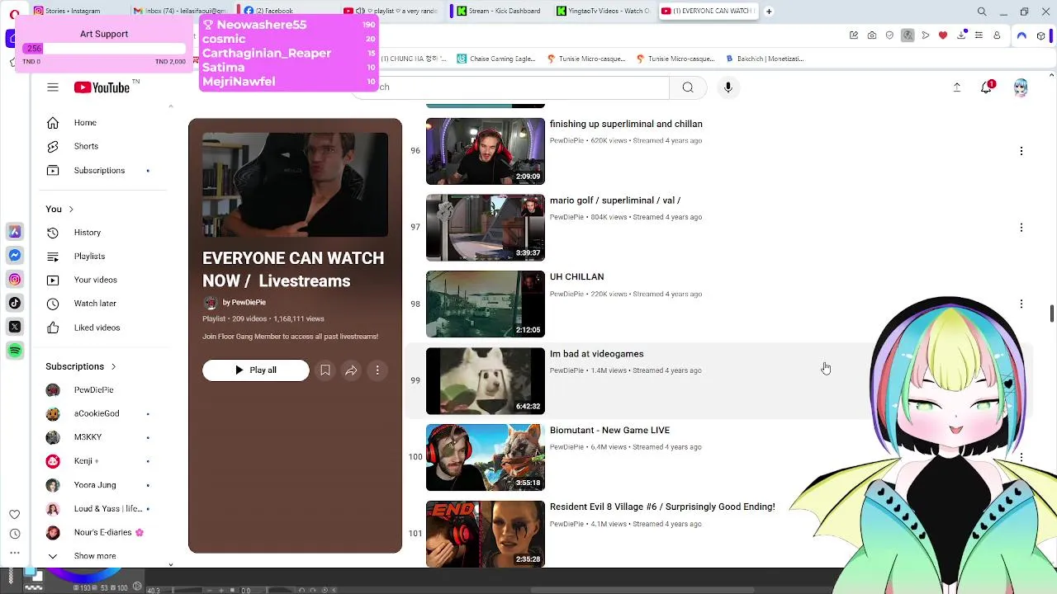The width and height of the screenshot is (1057, 594).
Task: Click the search magnifier button
Action: pos(688,87)
